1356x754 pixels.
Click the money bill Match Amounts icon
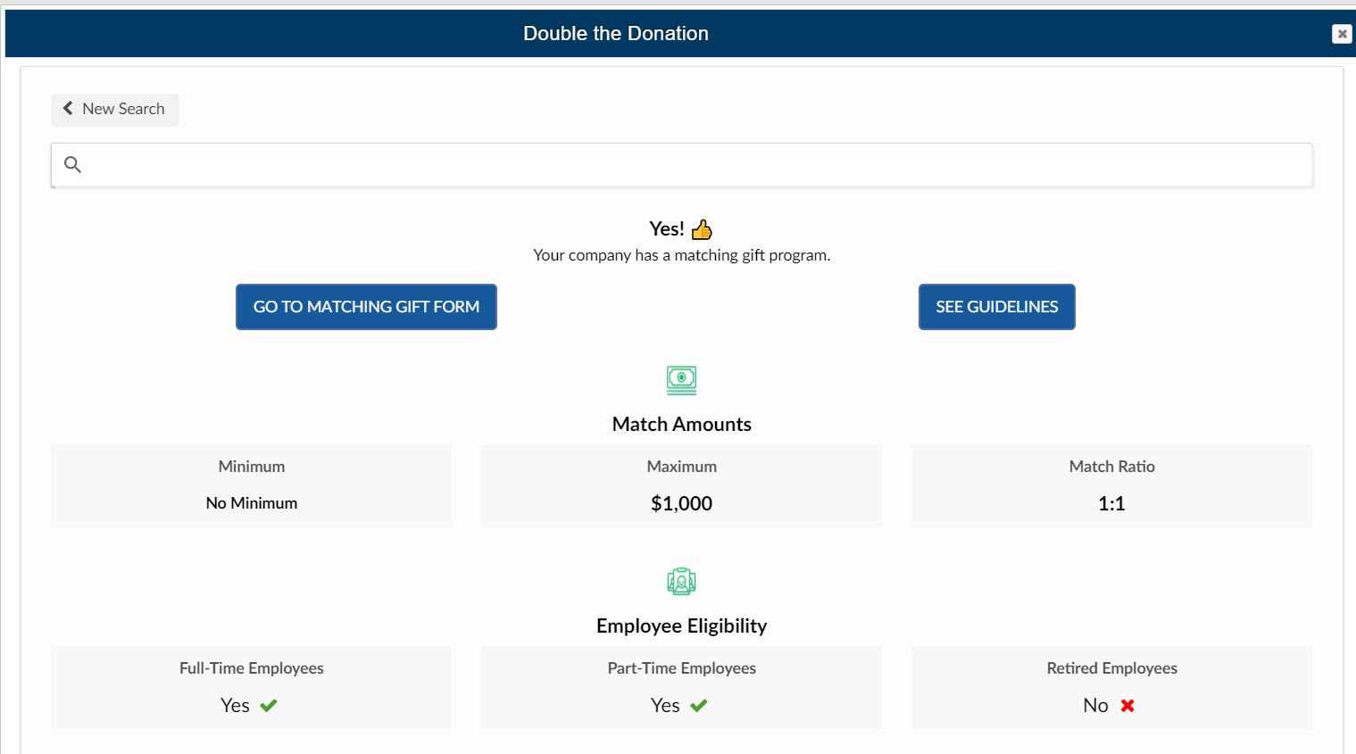coord(682,380)
